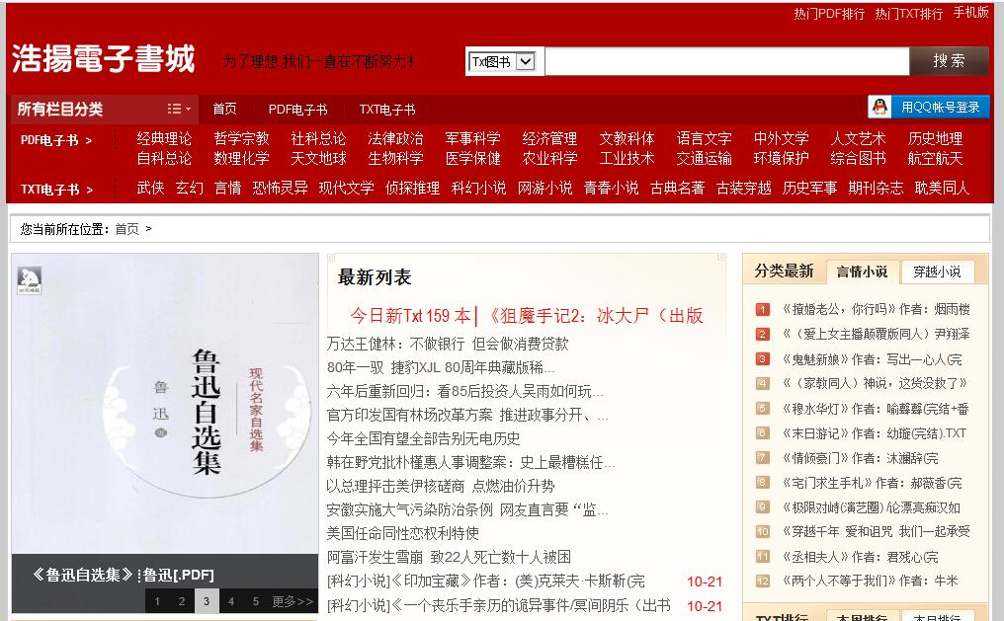This screenshot has width=1004, height=621.
Task: Click the QQ penguin login icon
Action: [880, 107]
